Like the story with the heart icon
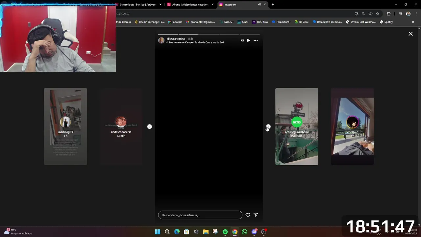Screen dimensions: 421x237 click(x=248, y=215)
